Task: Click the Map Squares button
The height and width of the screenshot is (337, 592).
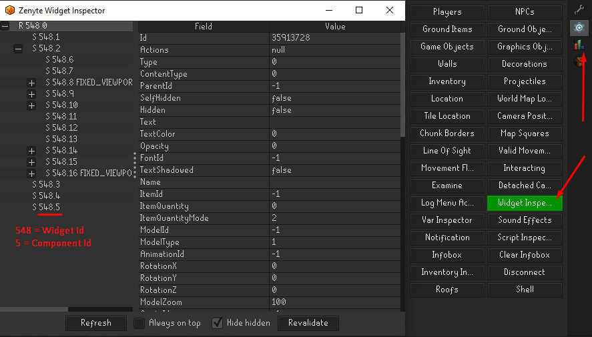Action: 525,133
